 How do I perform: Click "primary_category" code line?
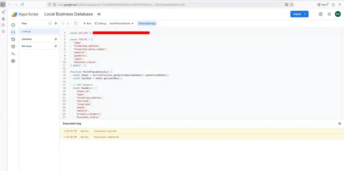(89, 114)
